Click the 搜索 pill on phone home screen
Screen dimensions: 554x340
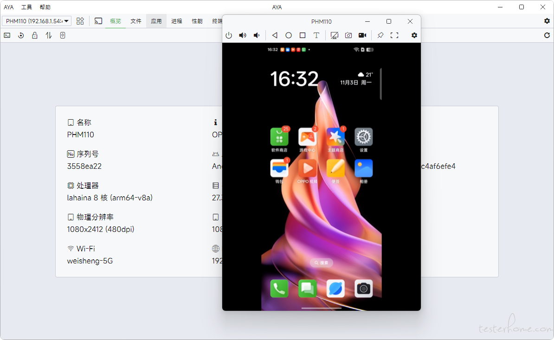click(x=321, y=263)
